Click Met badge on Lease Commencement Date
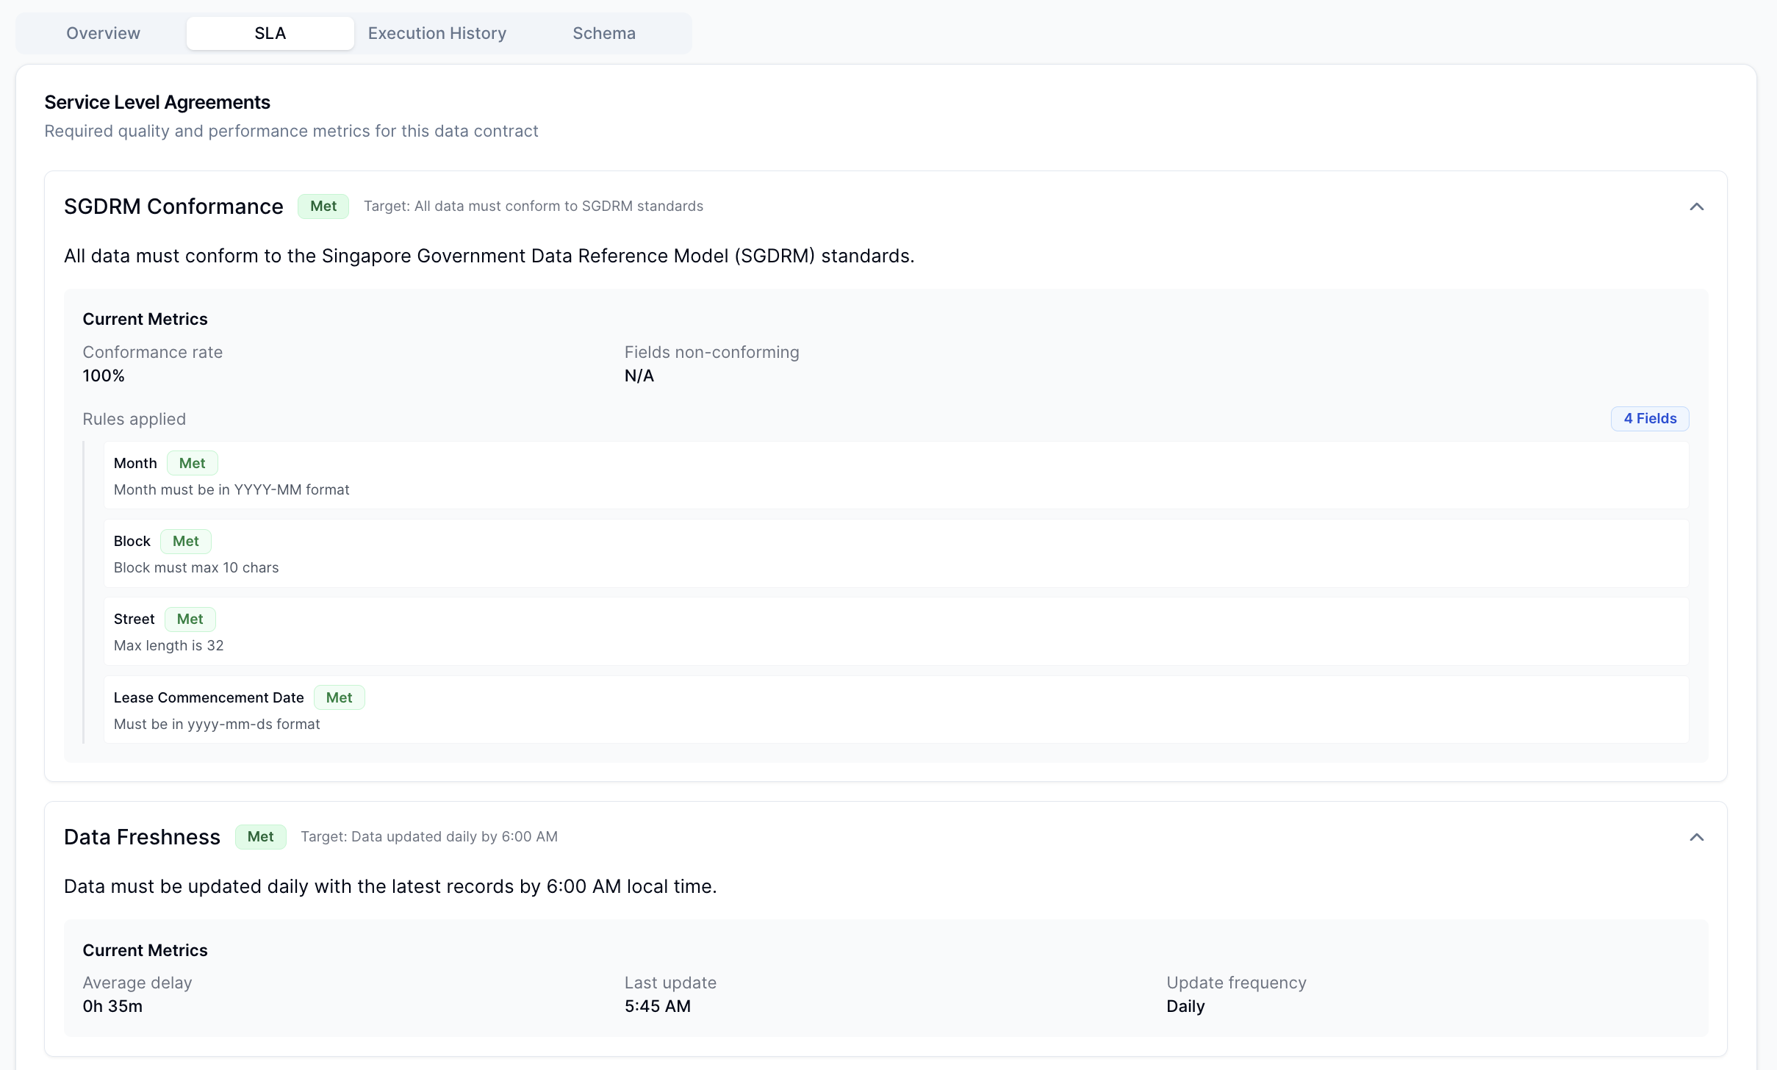The height and width of the screenshot is (1070, 1777). pos(339,697)
